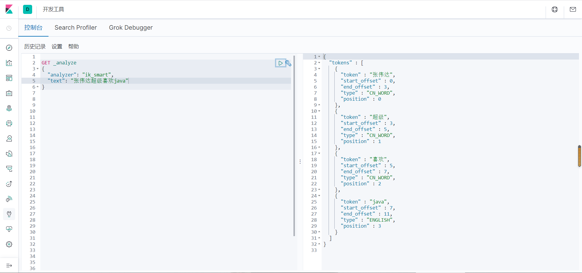Collapse first token object at output line 3
Screen dimensions: 582x273
(x=319, y=69)
